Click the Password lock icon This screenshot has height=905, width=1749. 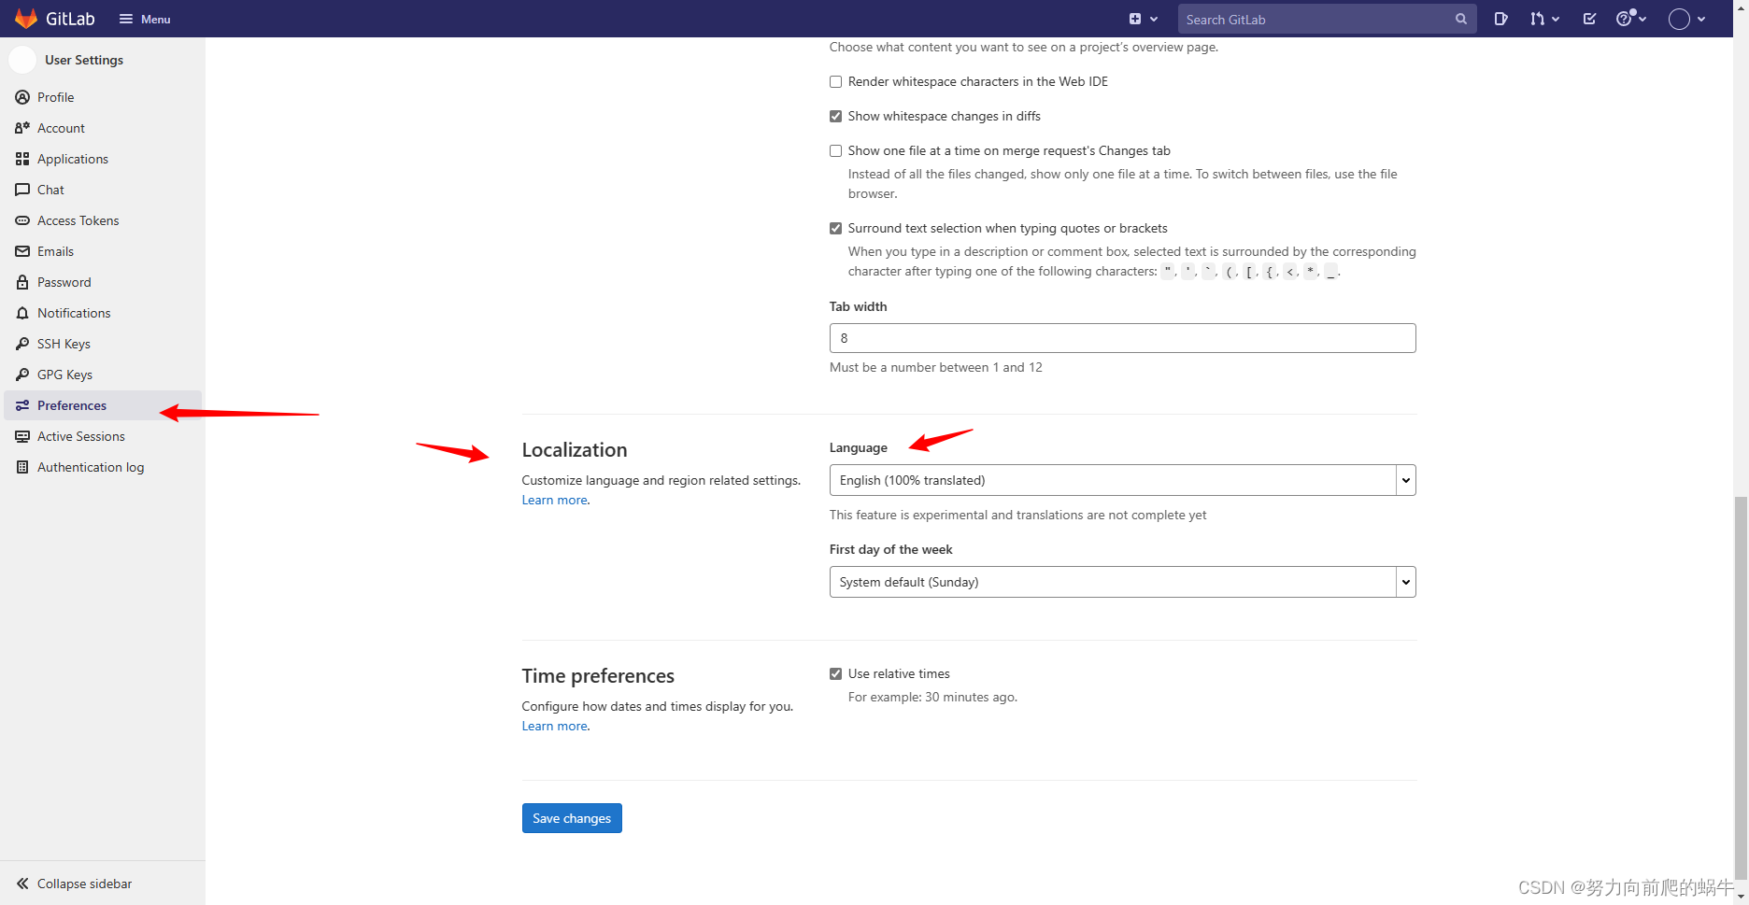tap(22, 282)
